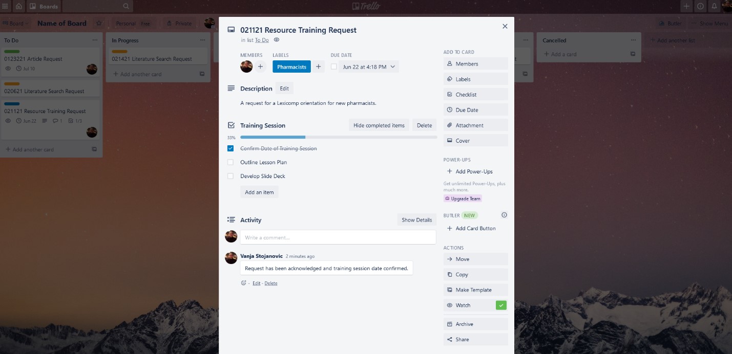Screen dimensions: 732x354
Task: Open Attachment from Add to Card
Action: (475, 125)
